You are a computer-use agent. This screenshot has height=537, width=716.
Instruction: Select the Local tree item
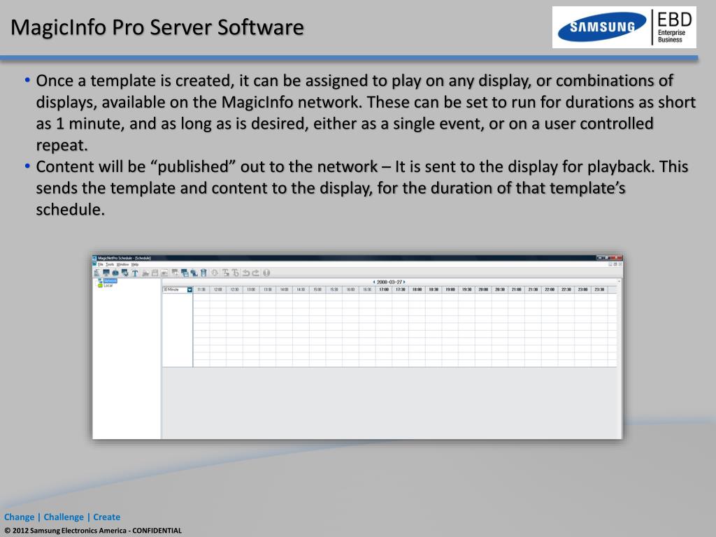click(x=108, y=285)
